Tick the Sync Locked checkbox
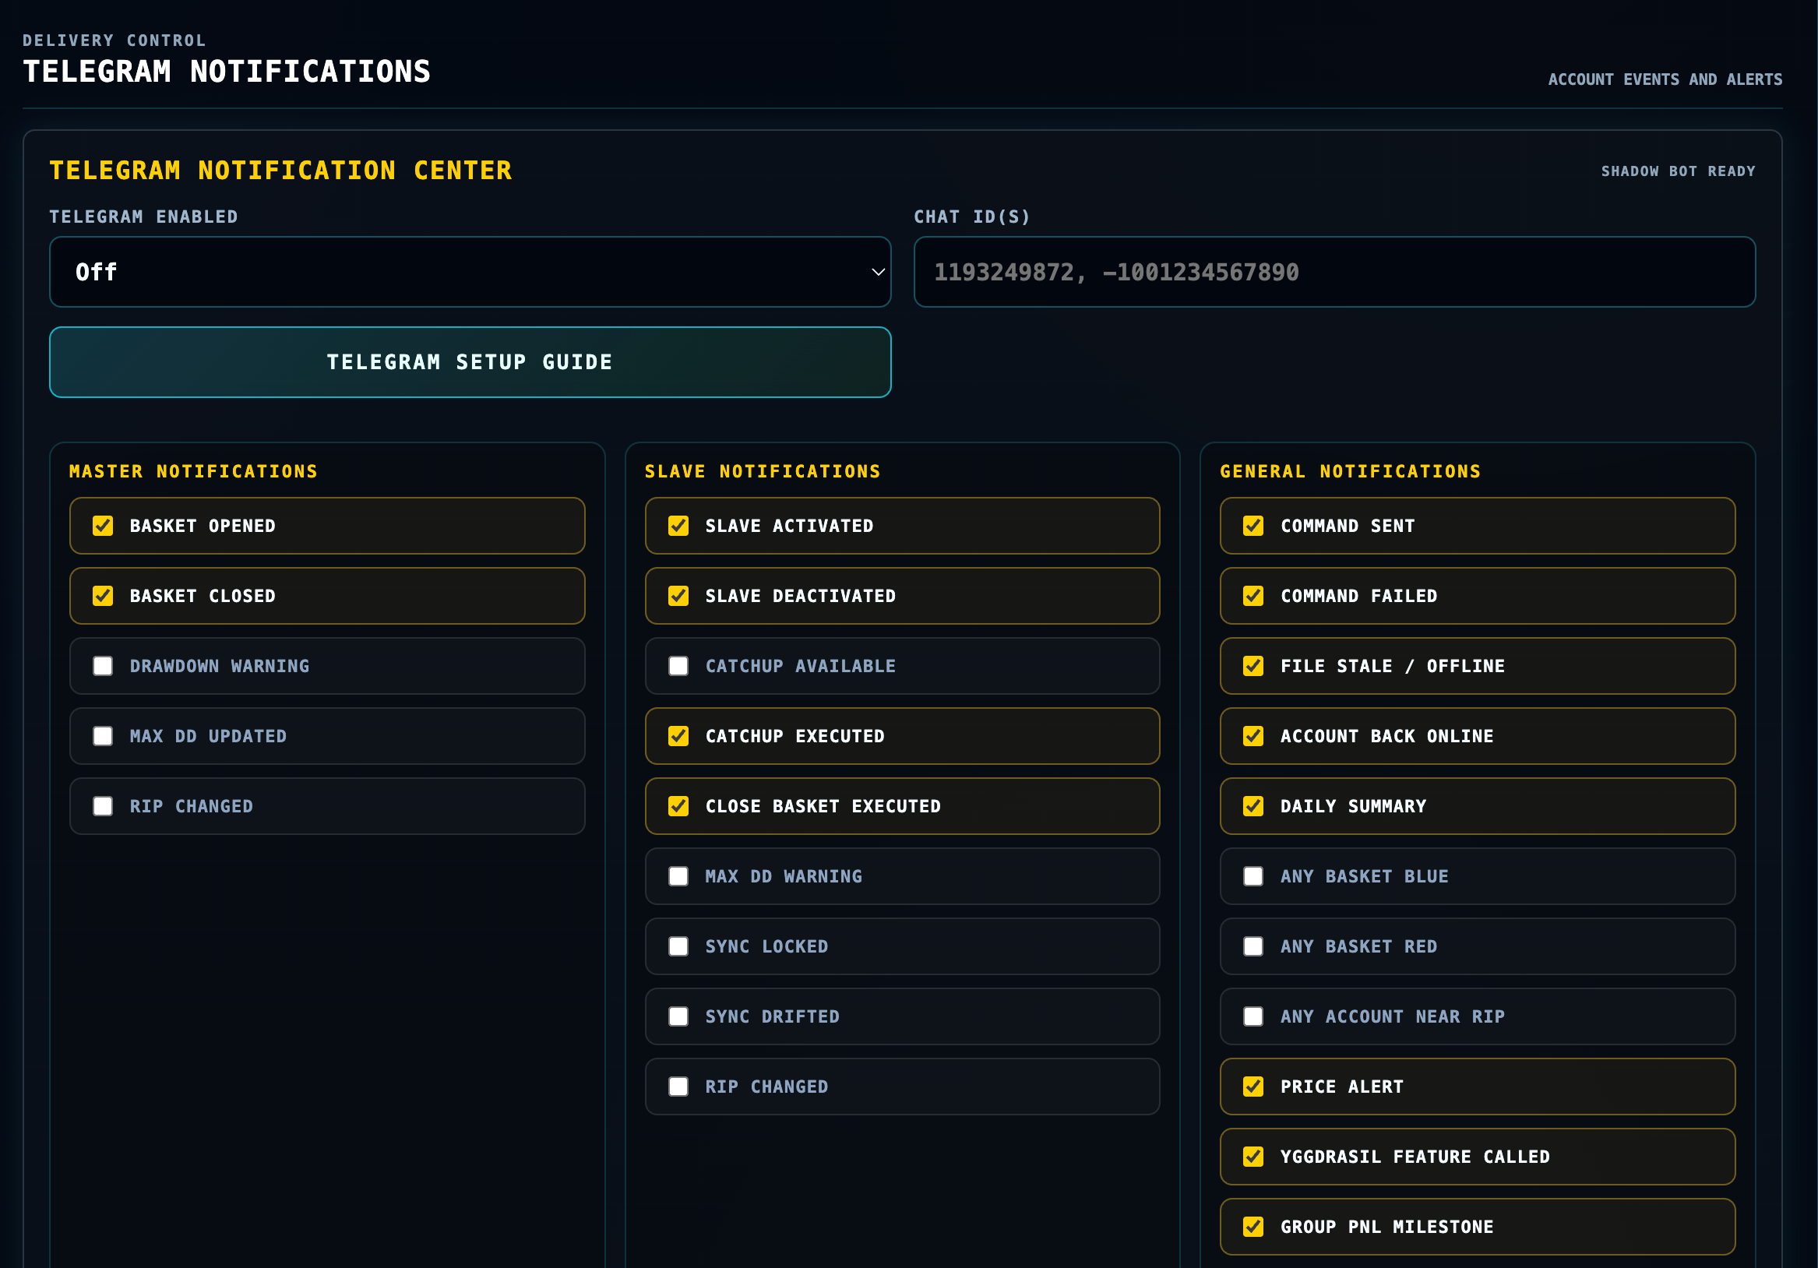 pos(678,946)
